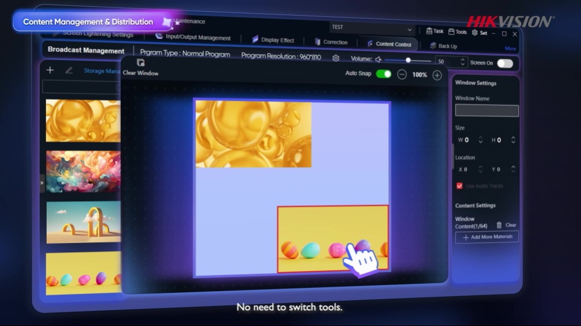
Task: Select Easter eggs material thumbnail
Action: pyautogui.click(x=83, y=273)
